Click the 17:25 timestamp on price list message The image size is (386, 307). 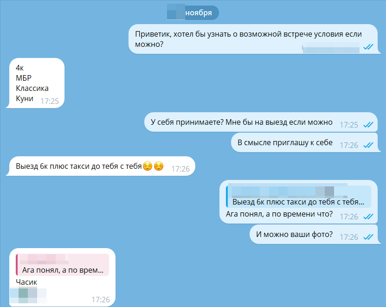[50, 101]
